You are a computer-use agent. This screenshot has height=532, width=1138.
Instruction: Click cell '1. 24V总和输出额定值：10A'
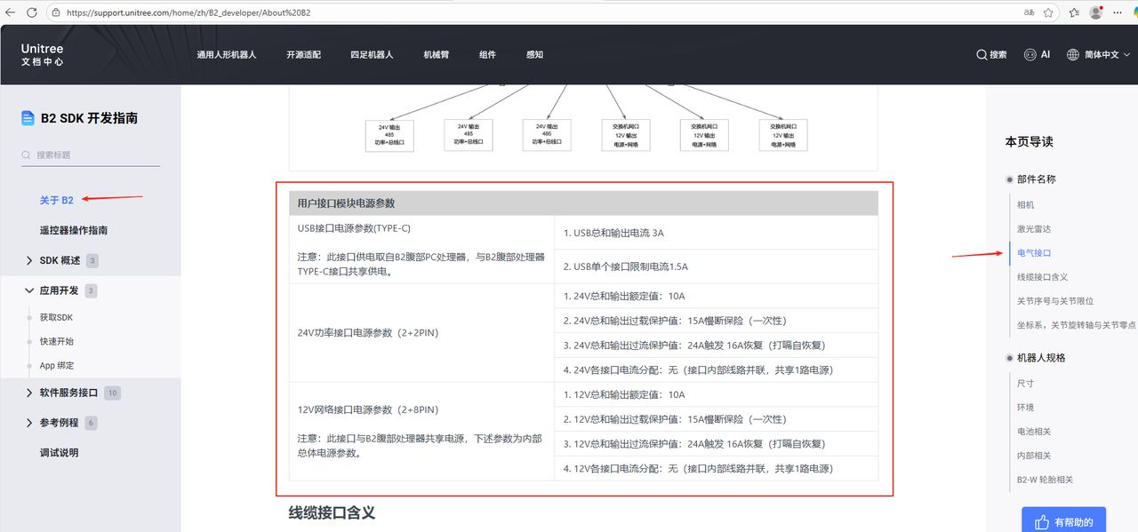coord(716,297)
